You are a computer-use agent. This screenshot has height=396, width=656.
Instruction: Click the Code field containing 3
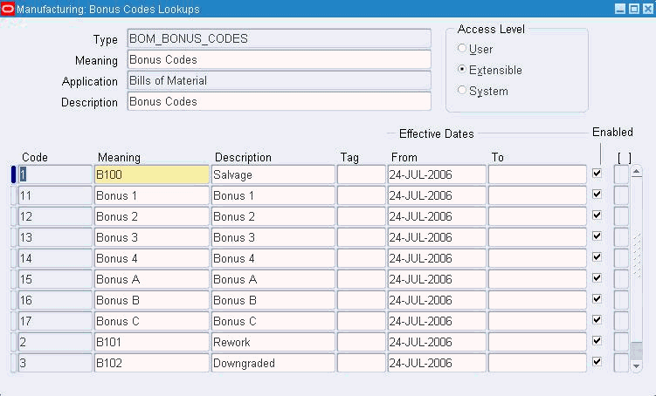tap(55, 363)
